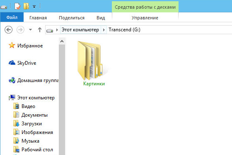Click the Домашняя группа icon
Image resolution: width=232 pixels, height=155 pixels.
(12, 80)
